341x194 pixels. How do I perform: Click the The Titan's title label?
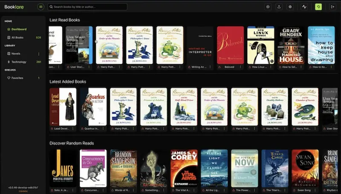[x=273, y=190]
